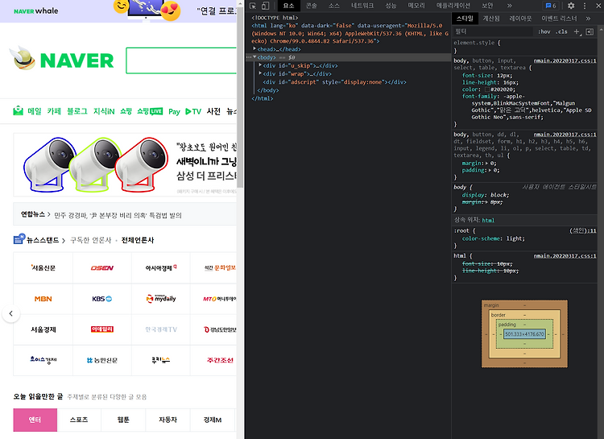The height and width of the screenshot is (439, 604).
Task: Toggle the .cls class editor
Action: tap(561, 31)
